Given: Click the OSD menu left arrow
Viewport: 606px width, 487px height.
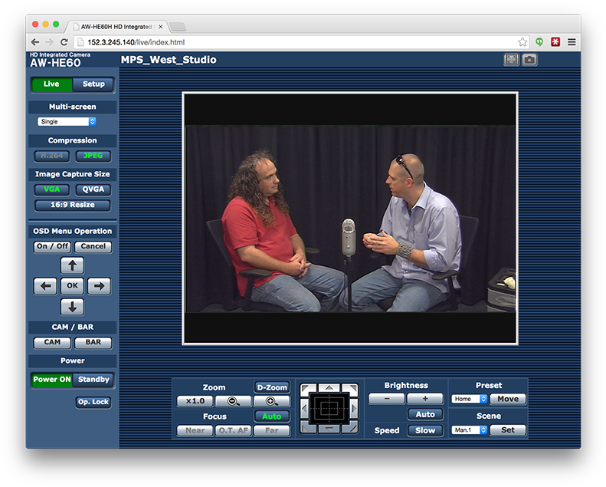Looking at the screenshot, I should (x=45, y=286).
